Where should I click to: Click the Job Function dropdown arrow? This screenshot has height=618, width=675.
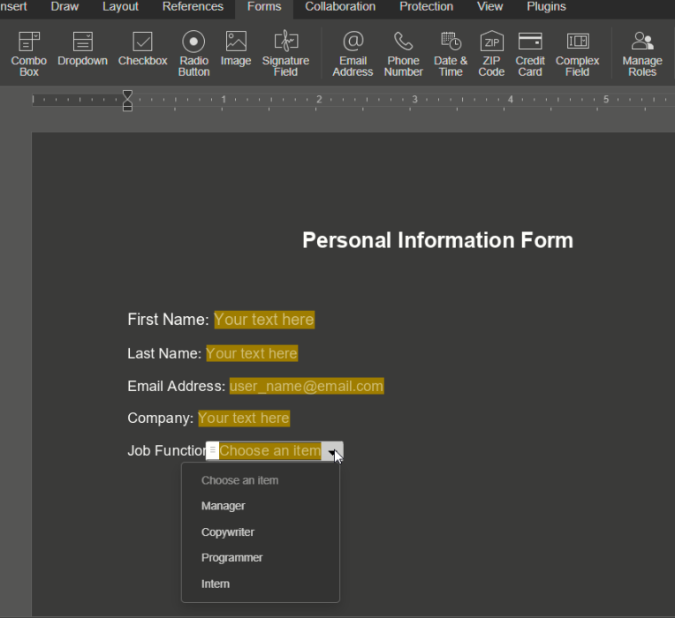(x=332, y=451)
